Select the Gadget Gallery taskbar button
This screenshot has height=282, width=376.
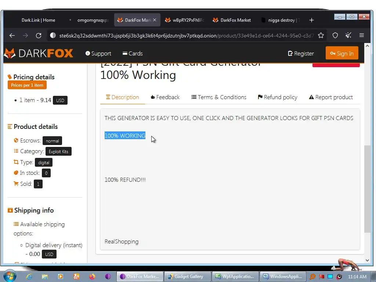[x=187, y=276]
